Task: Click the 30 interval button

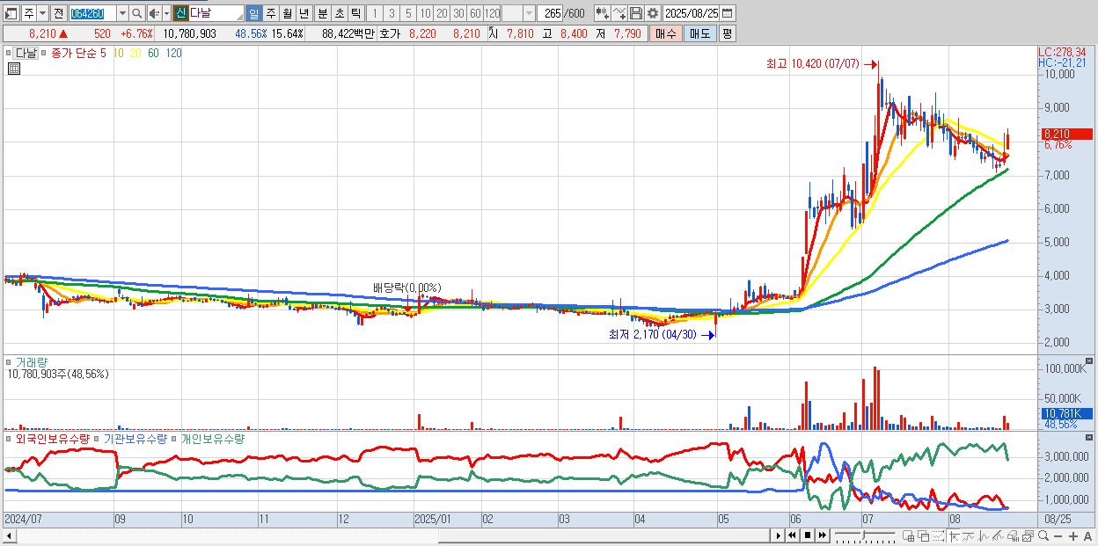Action: pos(458,13)
